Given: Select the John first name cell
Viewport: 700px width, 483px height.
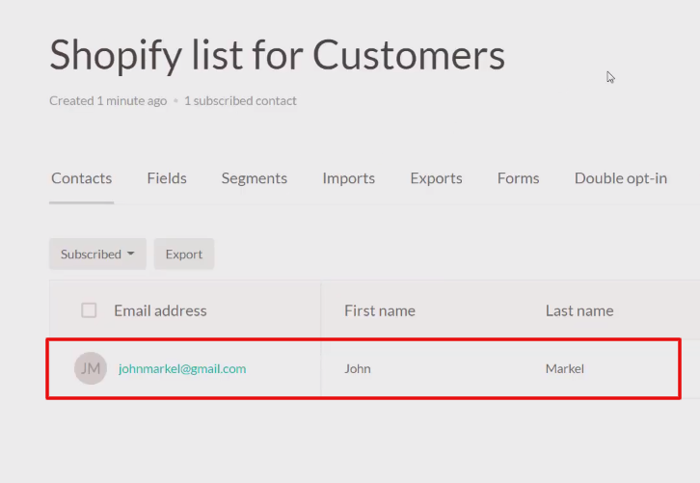Looking at the screenshot, I should click(358, 368).
